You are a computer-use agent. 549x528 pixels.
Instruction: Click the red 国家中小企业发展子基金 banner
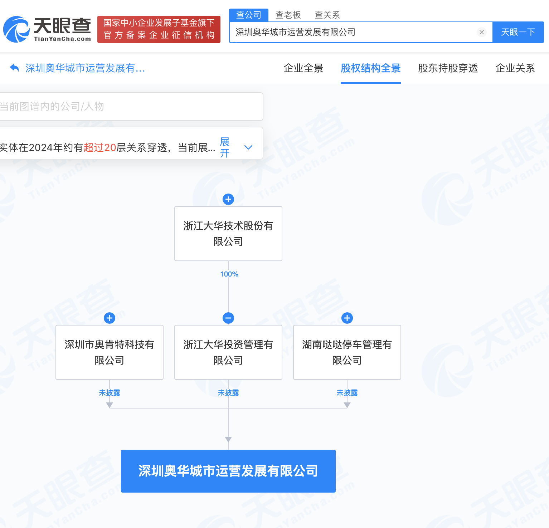pyautogui.click(x=159, y=29)
